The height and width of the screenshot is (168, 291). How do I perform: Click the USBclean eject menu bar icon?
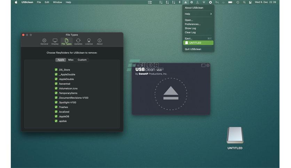pyautogui.click(x=186, y=2)
